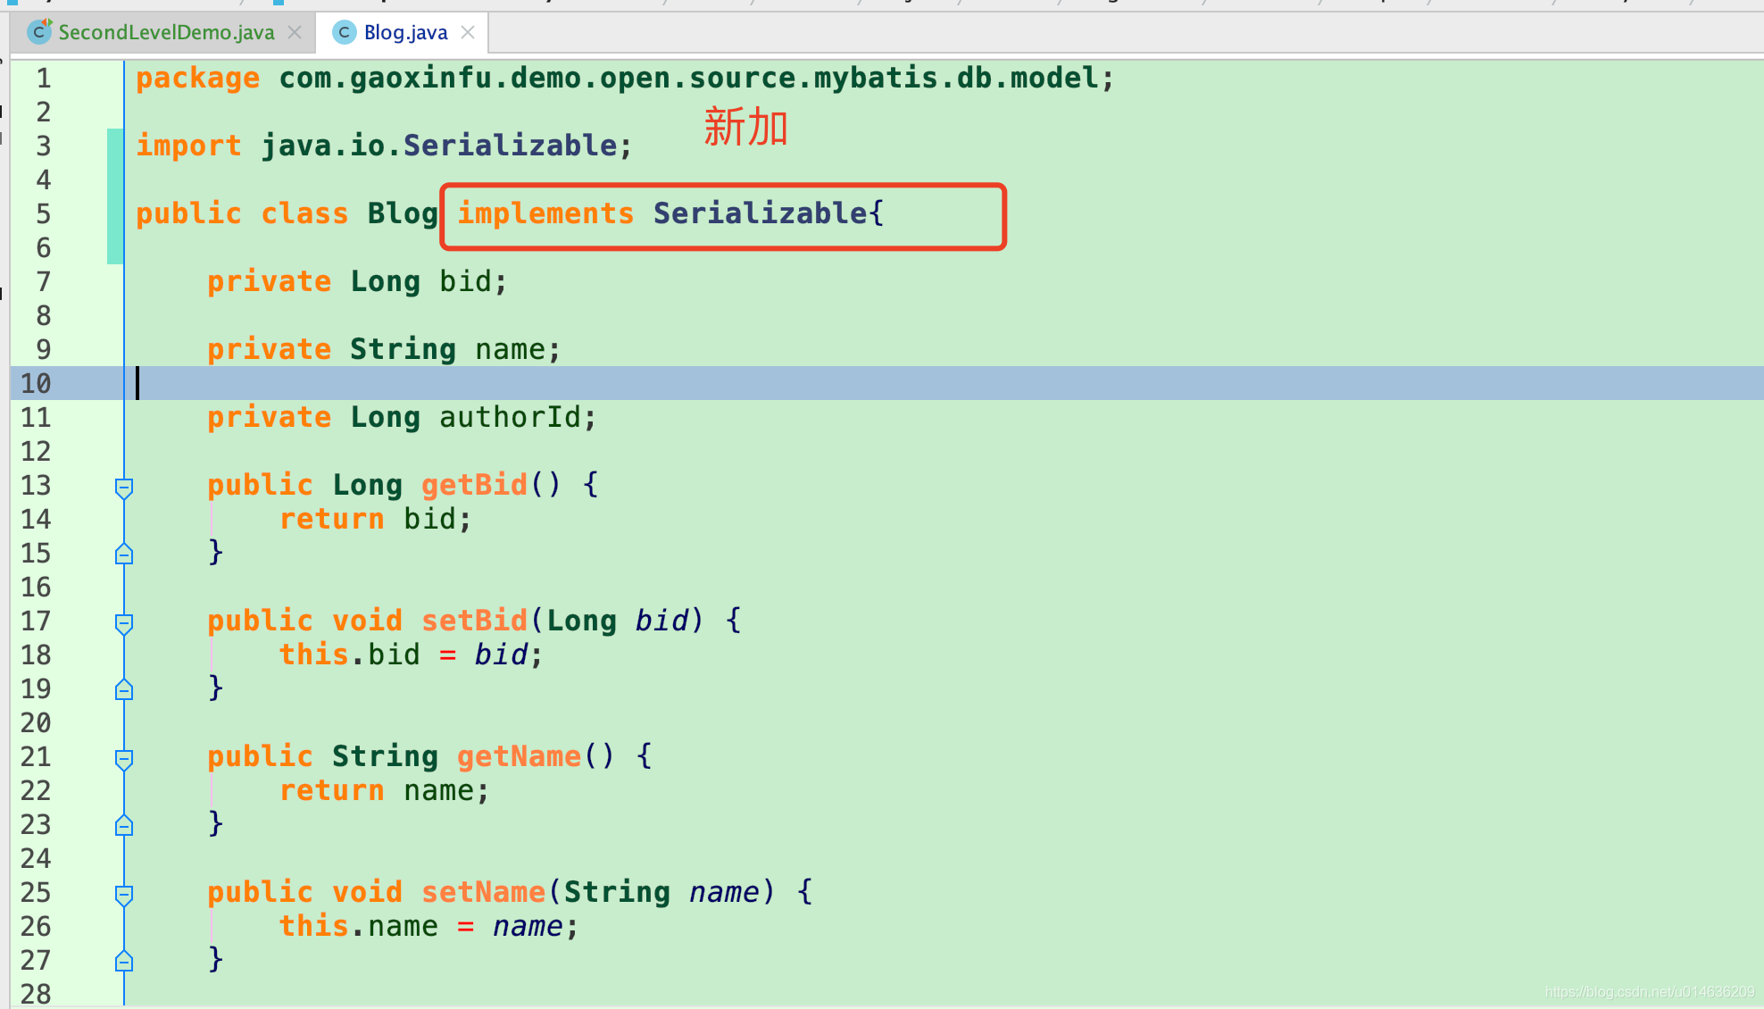
Task: Click line number 5 in the gutter
Action: point(44,214)
